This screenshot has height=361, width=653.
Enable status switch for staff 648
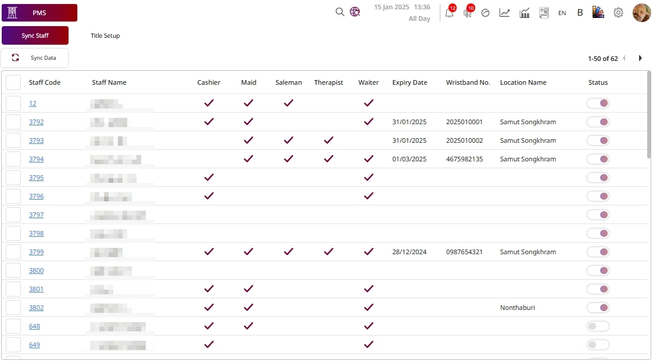(x=598, y=326)
